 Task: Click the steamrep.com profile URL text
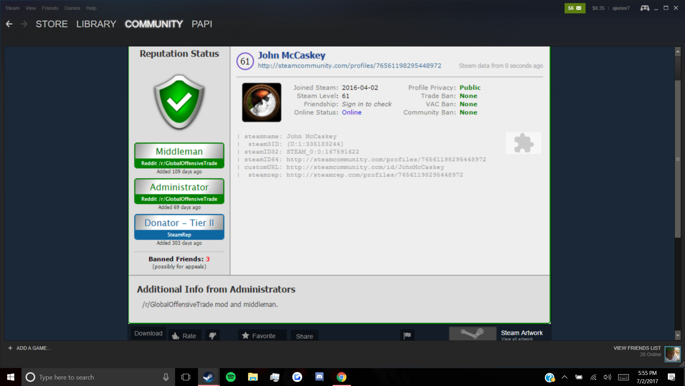click(x=374, y=175)
